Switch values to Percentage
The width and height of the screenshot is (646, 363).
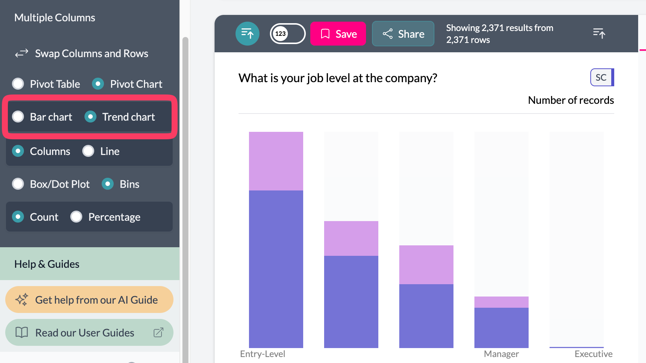coord(76,217)
